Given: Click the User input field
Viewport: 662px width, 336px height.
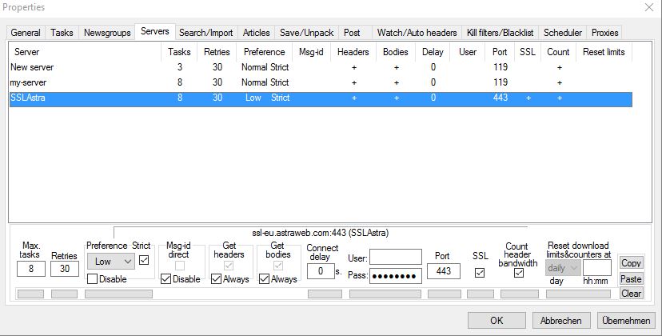Looking at the screenshot, I should (395, 258).
